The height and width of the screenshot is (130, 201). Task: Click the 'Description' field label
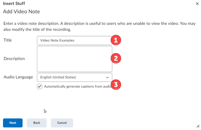[x=14, y=59]
